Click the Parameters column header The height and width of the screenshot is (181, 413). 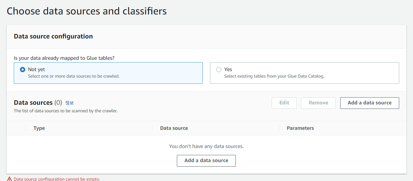tap(300, 128)
